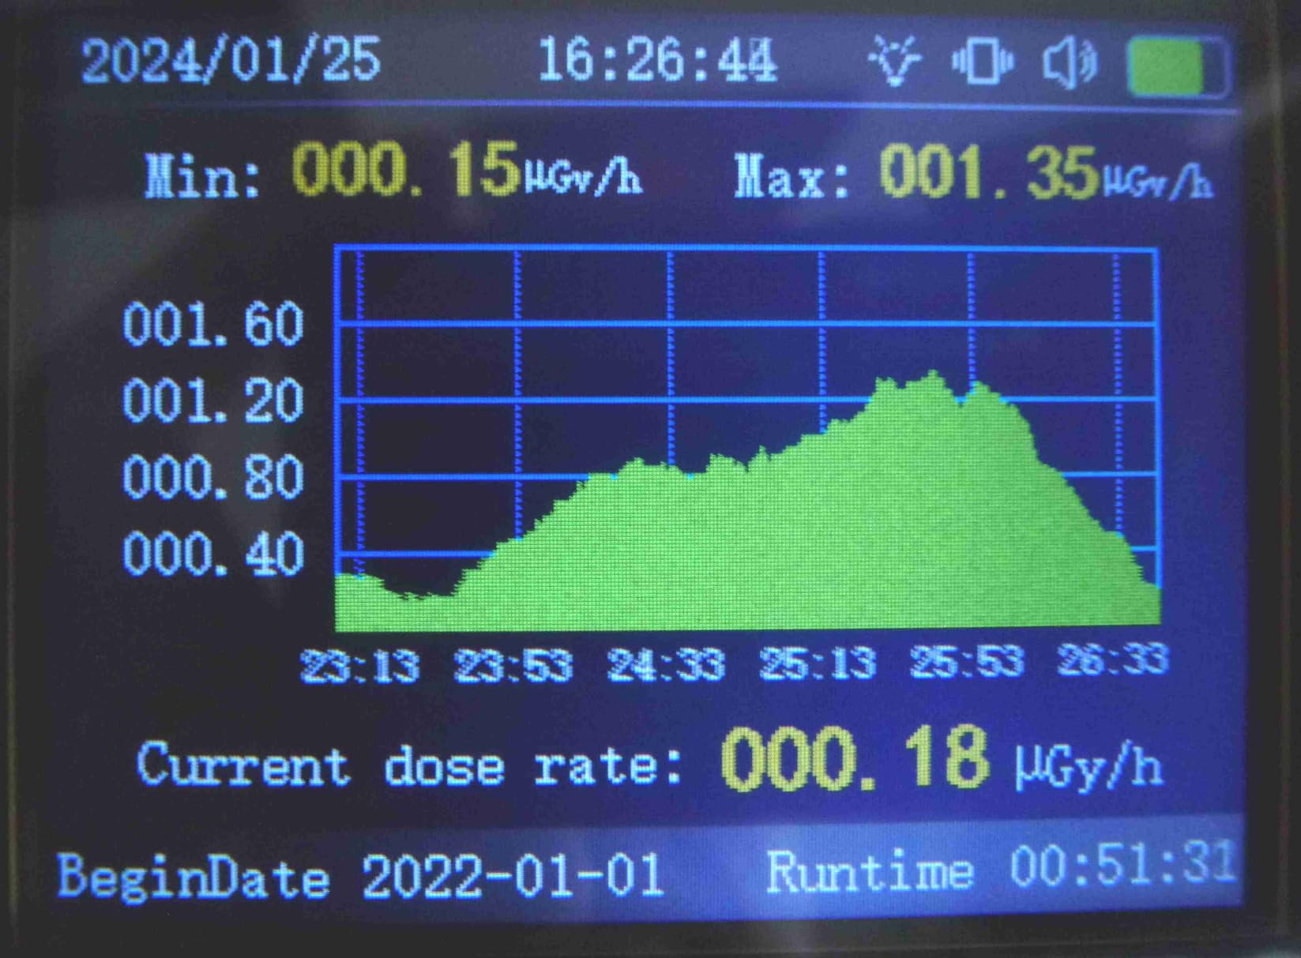
Task: Select the clock time 16:26:44
Action: coord(656,60)
